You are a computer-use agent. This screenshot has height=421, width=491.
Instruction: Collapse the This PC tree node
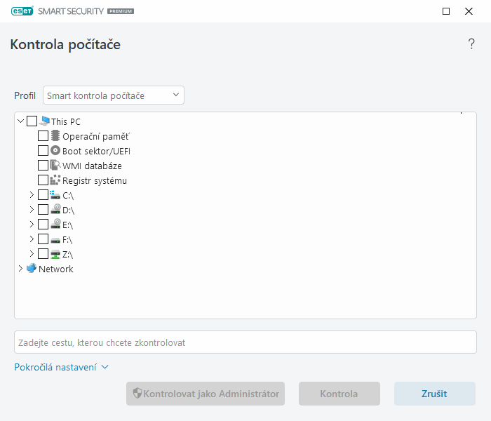coord(20,121)
